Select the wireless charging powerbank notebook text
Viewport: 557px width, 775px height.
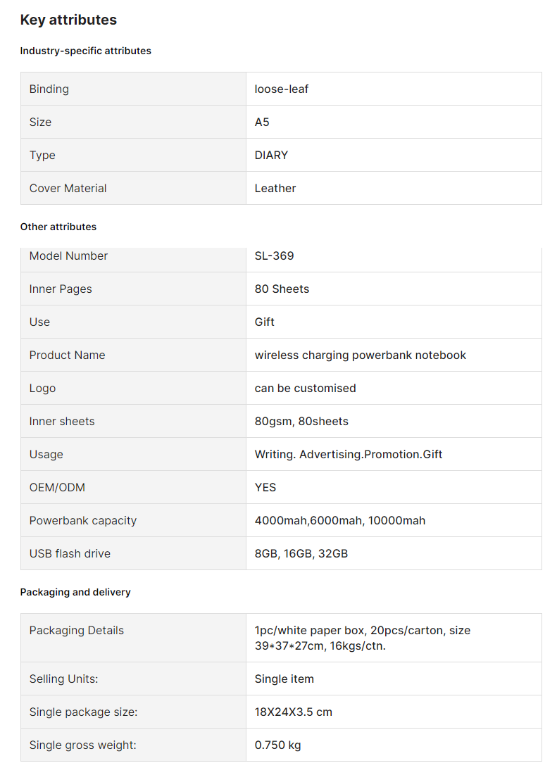(361, 355)
